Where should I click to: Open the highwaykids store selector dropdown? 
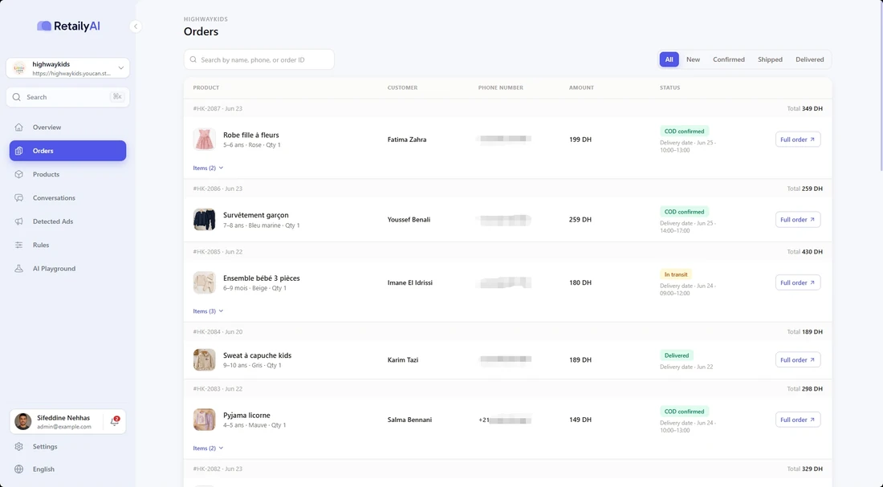pos(67,68)
